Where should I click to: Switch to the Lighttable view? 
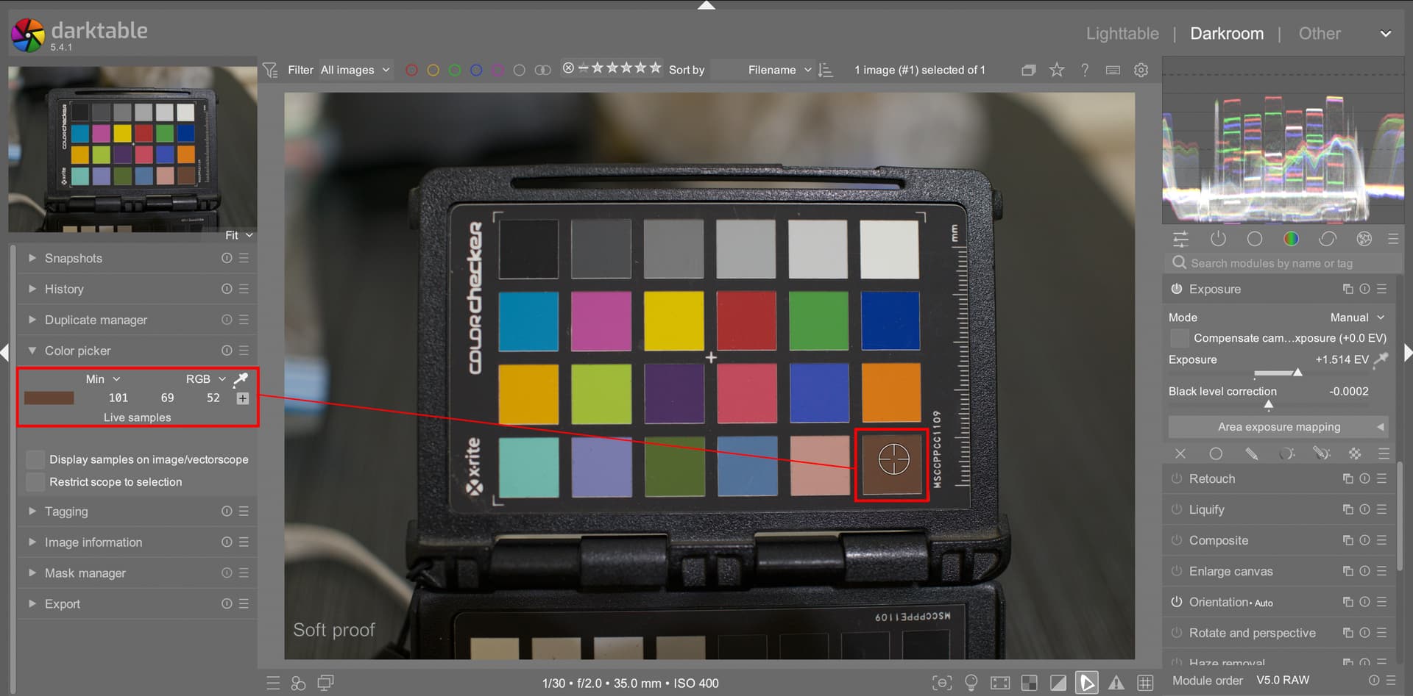[1122, 34]
